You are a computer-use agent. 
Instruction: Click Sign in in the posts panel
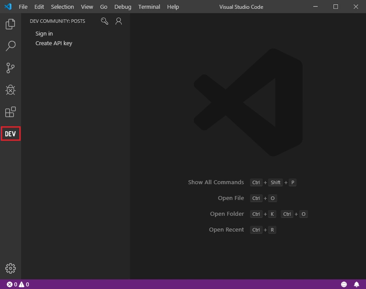coord(44,33)
